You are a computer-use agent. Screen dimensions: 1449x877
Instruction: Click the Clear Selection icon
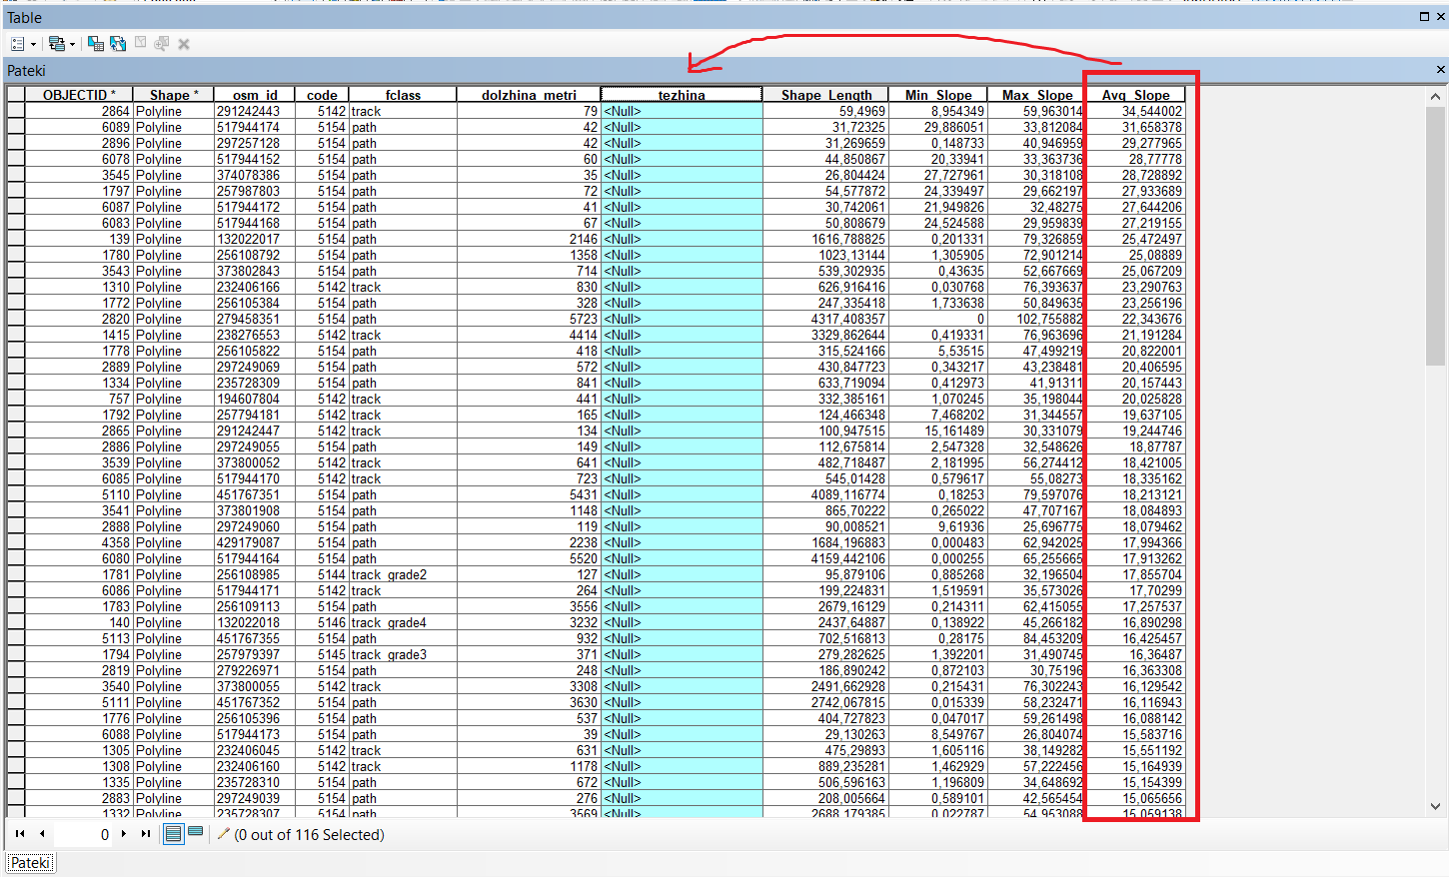click(141, 43)
